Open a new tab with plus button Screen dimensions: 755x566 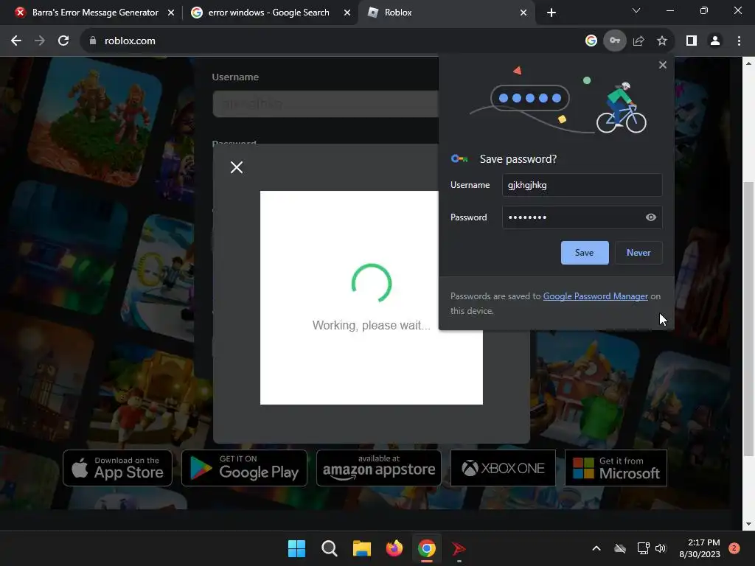coord(552,13)
